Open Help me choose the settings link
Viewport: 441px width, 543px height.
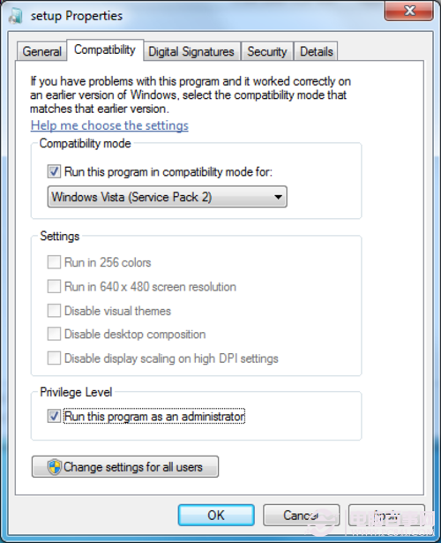pyautogui.click(x=109, y=125)
